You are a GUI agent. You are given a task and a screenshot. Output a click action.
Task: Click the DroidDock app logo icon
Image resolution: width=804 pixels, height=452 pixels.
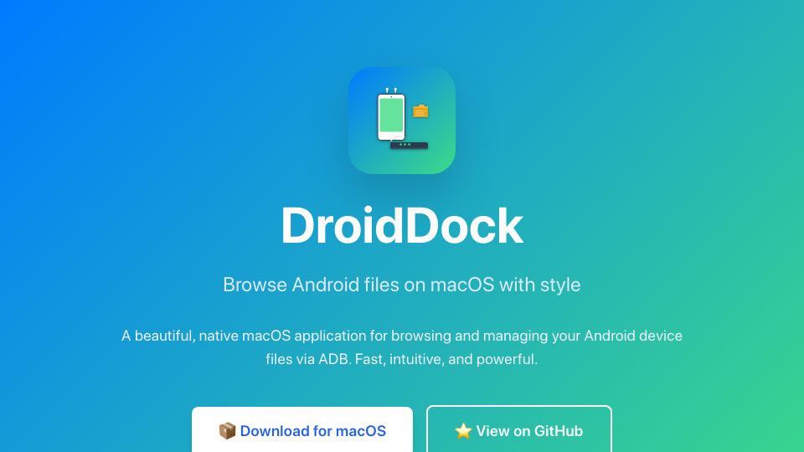pos(402,121)
